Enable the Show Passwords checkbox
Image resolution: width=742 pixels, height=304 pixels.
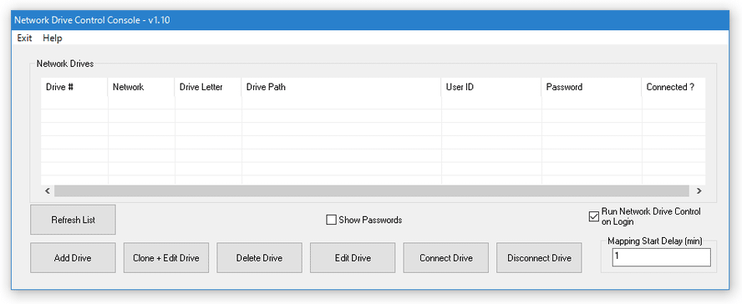(x=331, y=220)
